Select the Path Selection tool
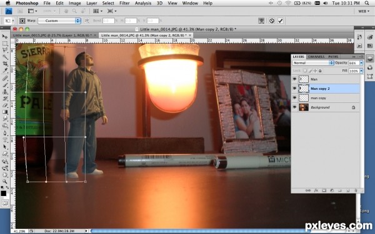Viewport: 375px width, 234px height. click(x=4, y=147)
